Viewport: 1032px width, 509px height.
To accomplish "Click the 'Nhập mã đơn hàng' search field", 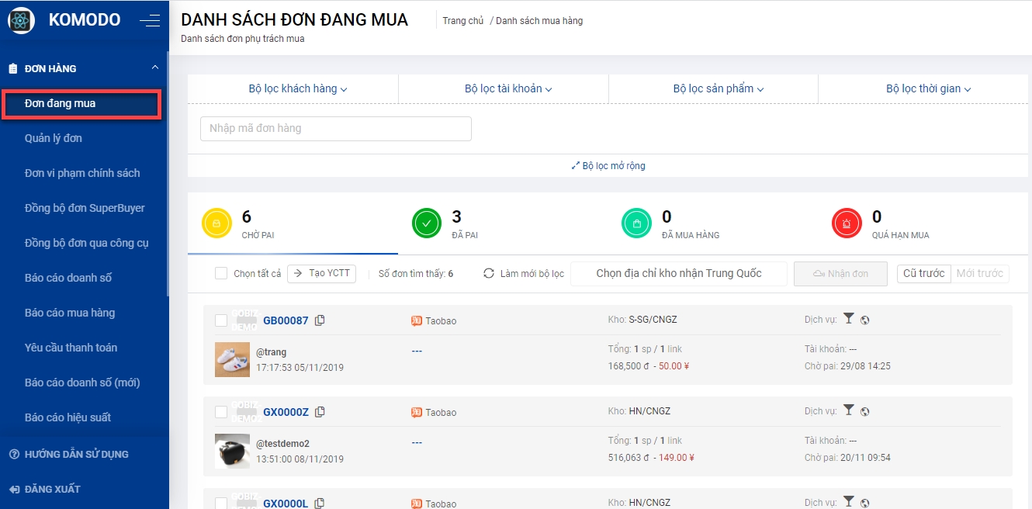I will 335,129.
